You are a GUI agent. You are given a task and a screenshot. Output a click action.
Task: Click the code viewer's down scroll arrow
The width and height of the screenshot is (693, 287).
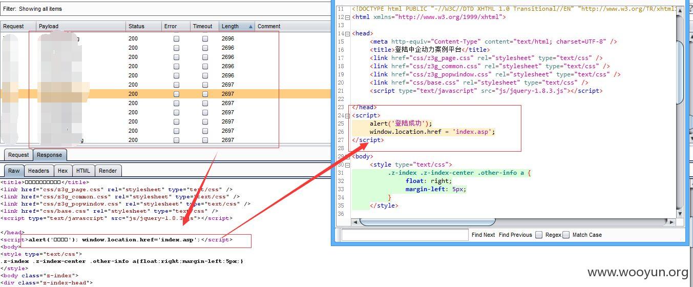680,214
